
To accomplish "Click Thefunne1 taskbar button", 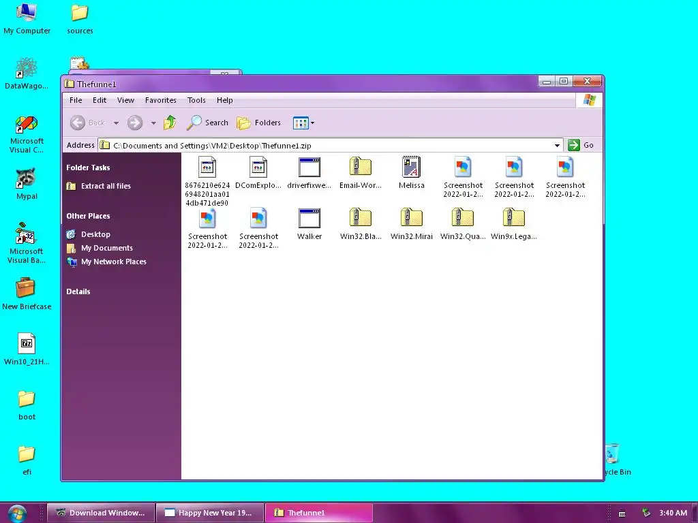I will point(319,513).
